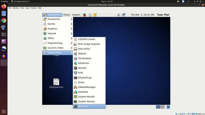Image resolution: width=205 pixels, height=115 pixels.
Task: Open VirtualBox Input menu
Action: pos(27,8)
